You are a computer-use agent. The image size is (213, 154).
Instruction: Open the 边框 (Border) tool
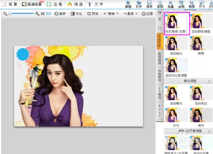click(55, 4)
